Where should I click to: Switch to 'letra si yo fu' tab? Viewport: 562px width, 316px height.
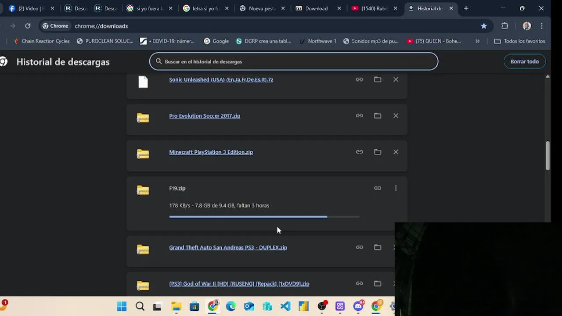click(x=206, y=8)
